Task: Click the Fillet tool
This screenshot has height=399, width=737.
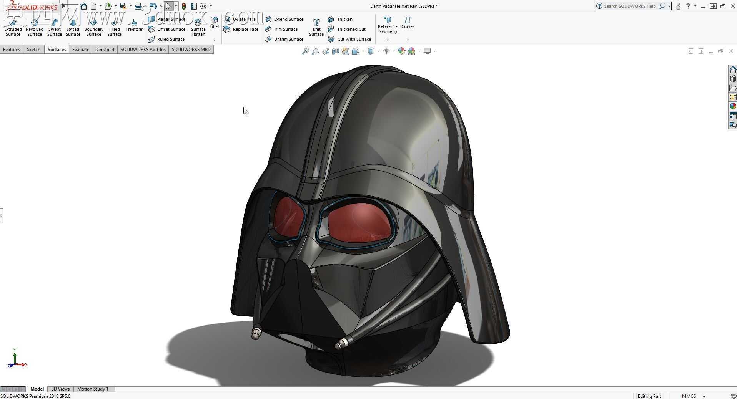Action: [x=214, y=23]
